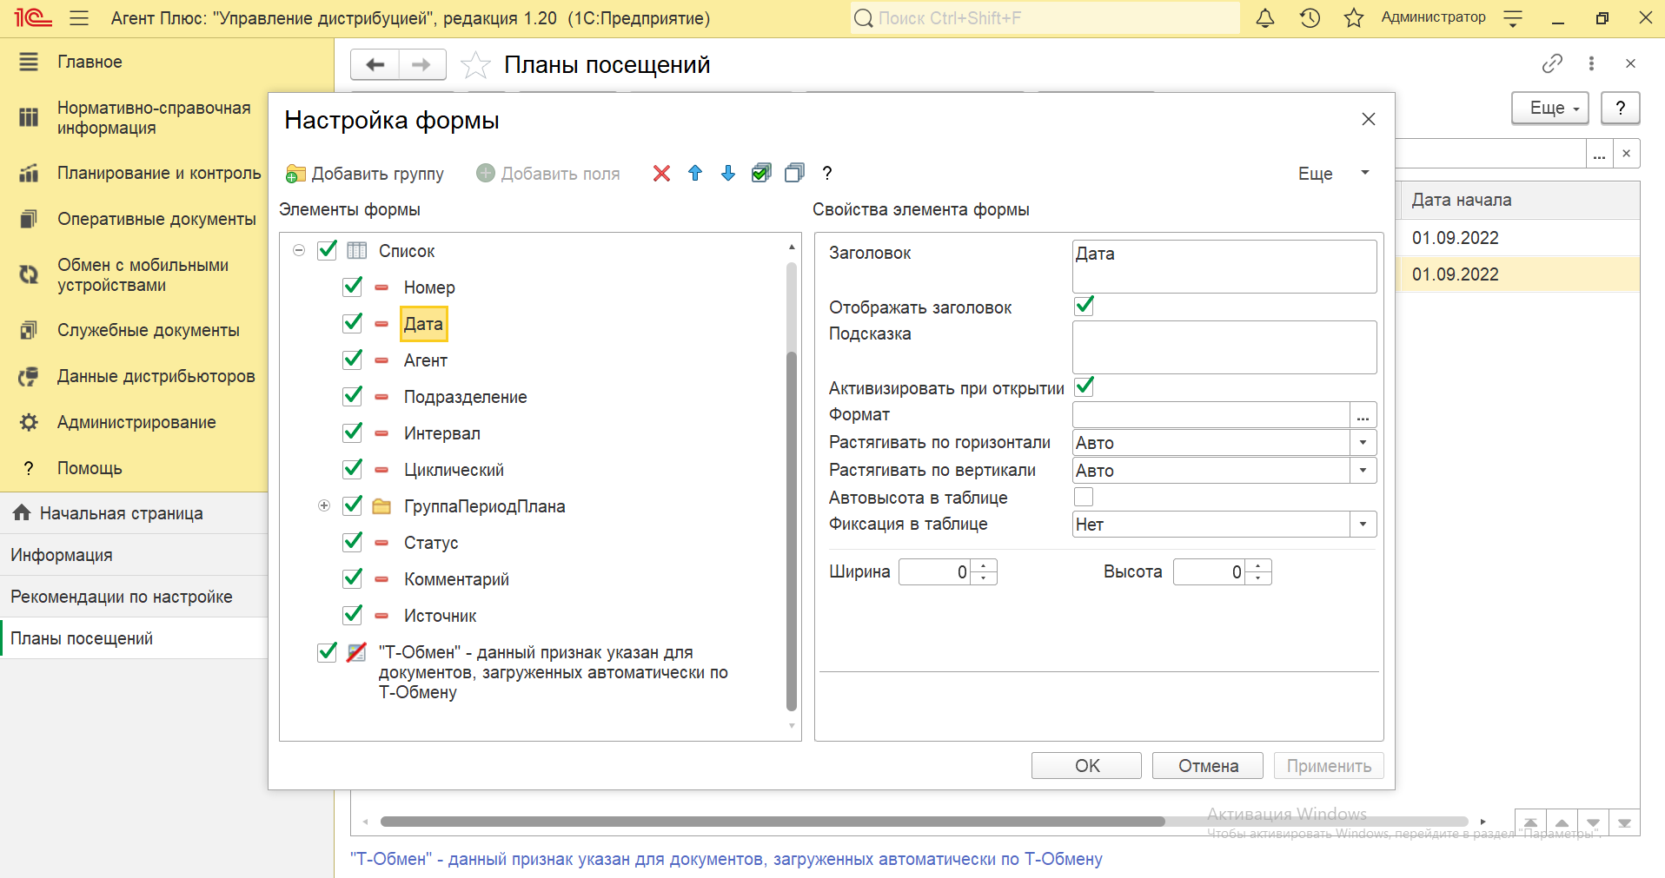The image size is (1665, 878).
Task: Open search options ellipsis button
Action: (x=1599, y=153)
